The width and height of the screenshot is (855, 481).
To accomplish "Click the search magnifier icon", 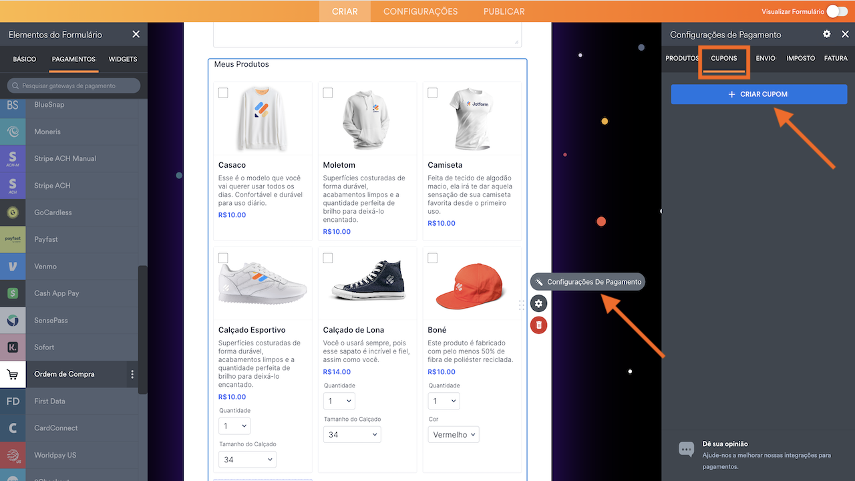I will tap(15, 86).
